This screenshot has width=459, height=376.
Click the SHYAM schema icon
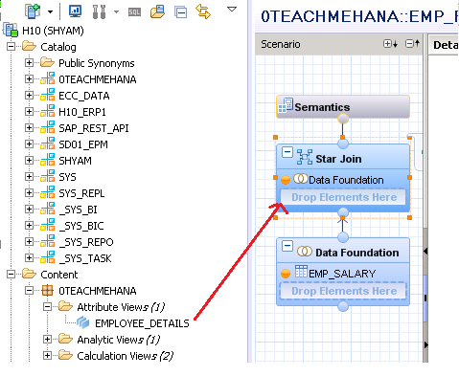pyautogui.click(x=47, y=160)
